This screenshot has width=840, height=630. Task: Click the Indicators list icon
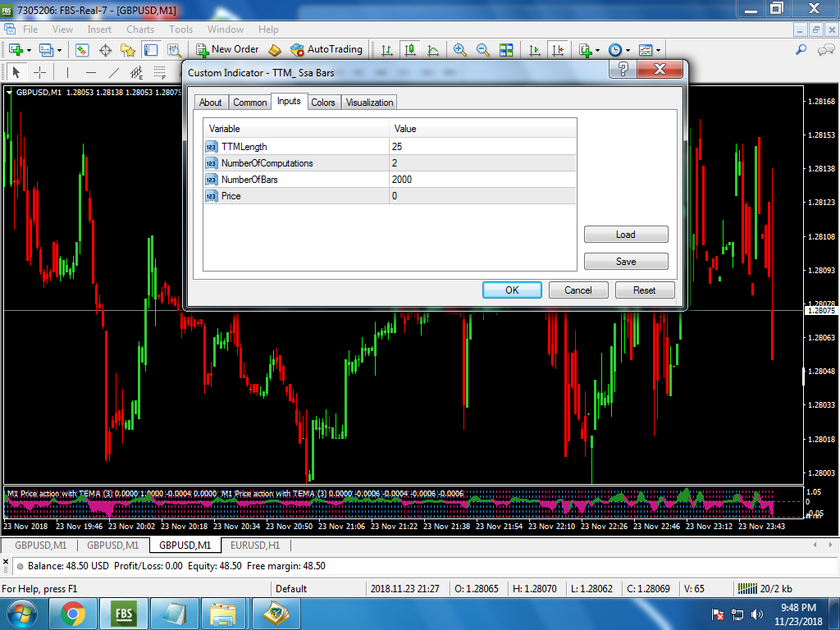586,50
